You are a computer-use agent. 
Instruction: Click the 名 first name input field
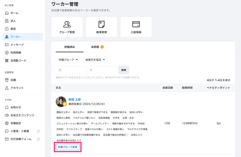[102, 70]
